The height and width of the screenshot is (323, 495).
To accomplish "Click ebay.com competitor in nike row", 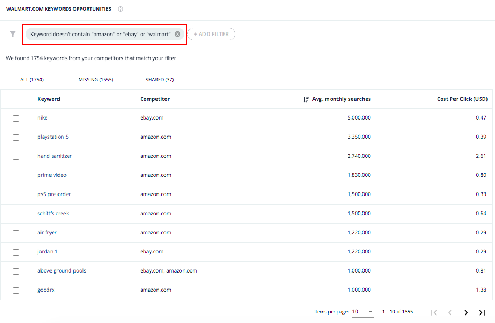I will pos(152,117).
